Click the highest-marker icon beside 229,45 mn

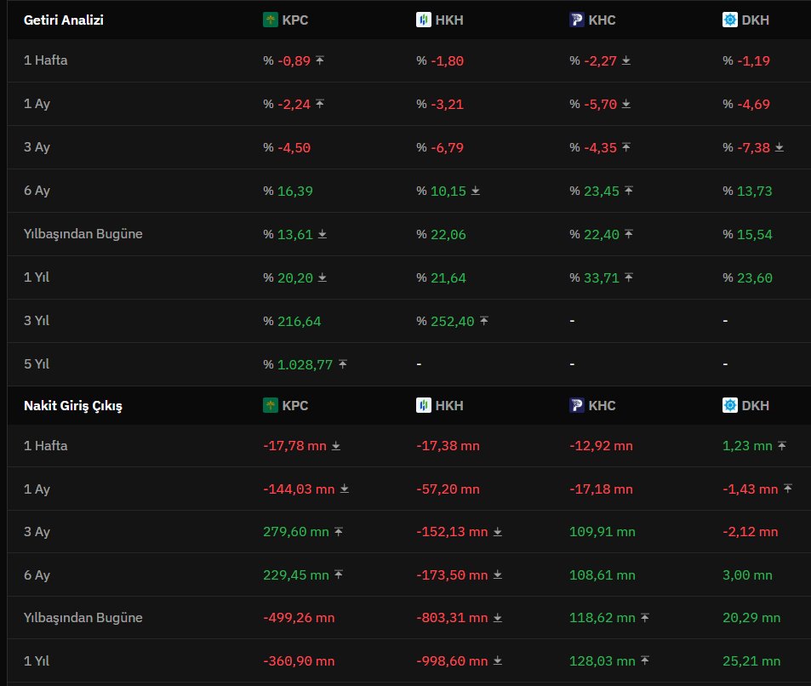tap(338, 575)
